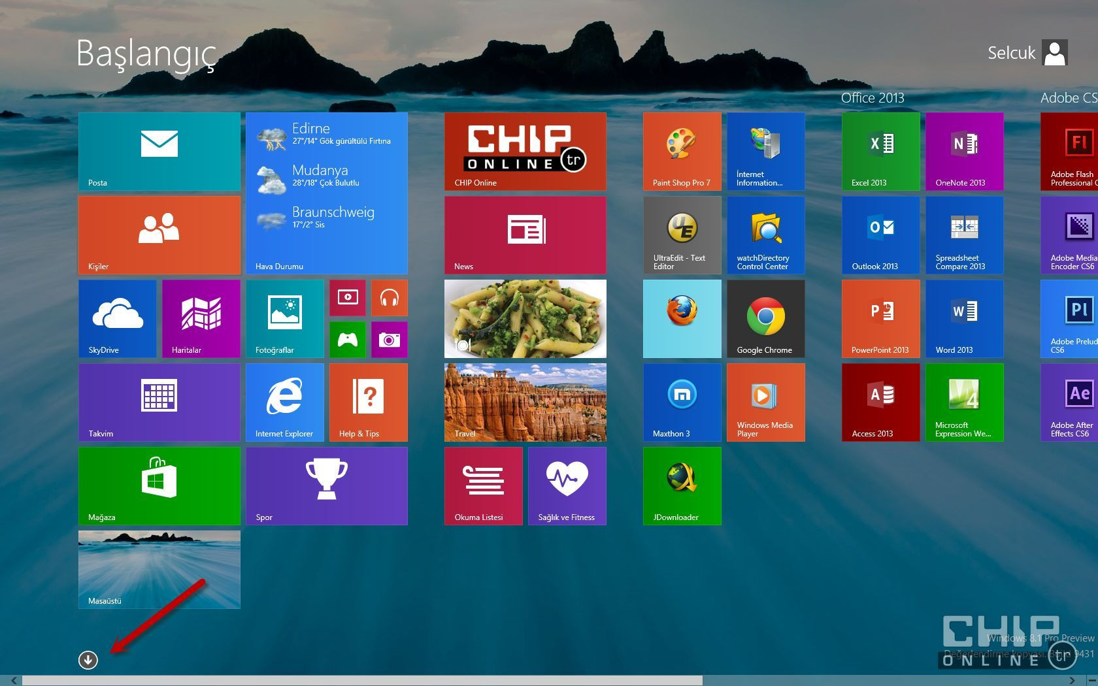Open the Posta mail tile
Viewport: 1098px width, 686px height.
tap(159, 152)
